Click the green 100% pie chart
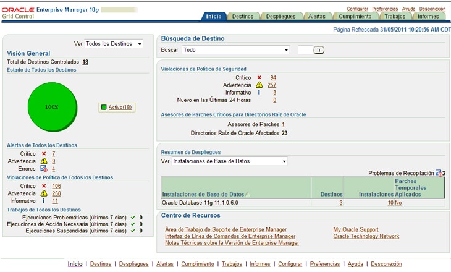Image resolution: width=451 pixels, height=272 pixels. tap(53, 107)
